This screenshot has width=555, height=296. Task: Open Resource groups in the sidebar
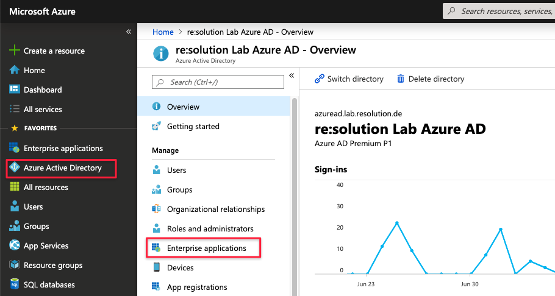pyautogui.click(x=68, y=265)
